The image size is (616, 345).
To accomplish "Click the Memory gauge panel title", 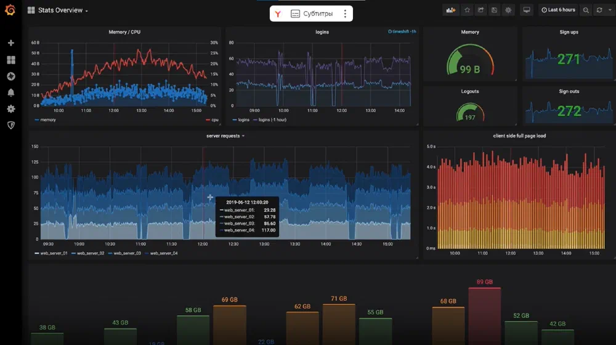I will pyautogui.click(x=470, y=32).
